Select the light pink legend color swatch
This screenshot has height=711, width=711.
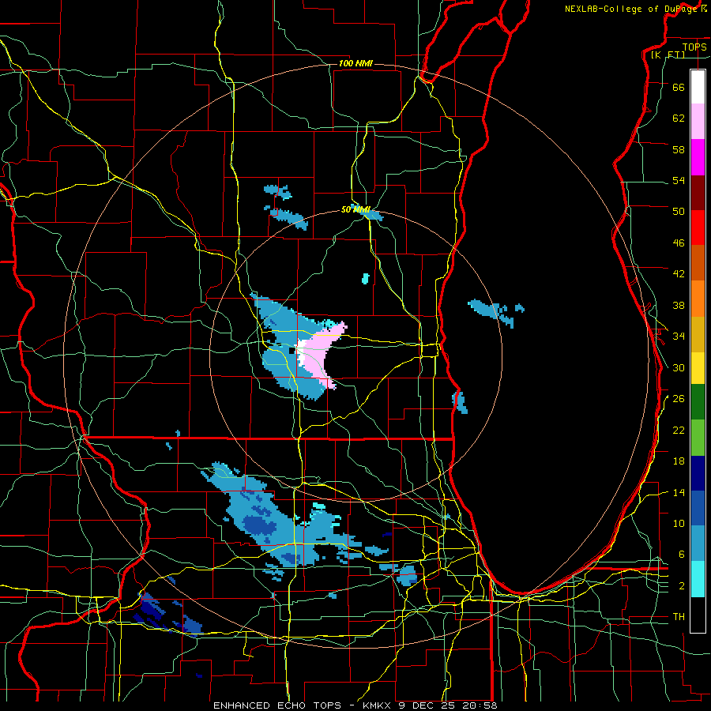pos(698,121)
